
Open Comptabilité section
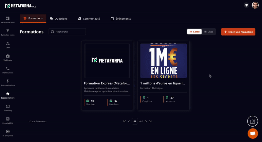(8, 119)
